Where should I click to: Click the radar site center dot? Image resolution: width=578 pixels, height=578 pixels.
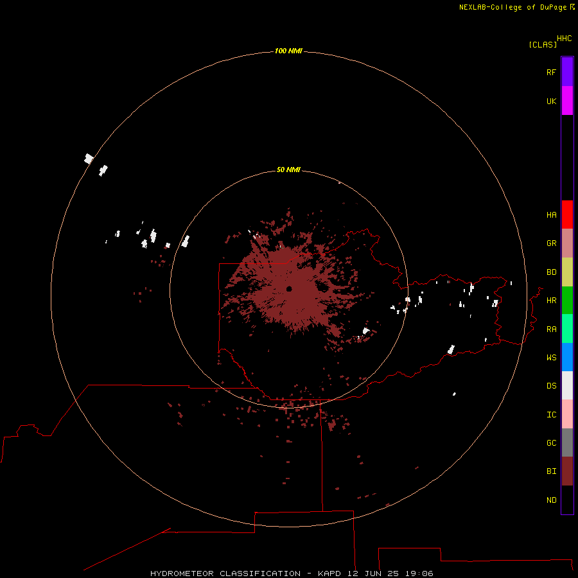pos(289,288)
